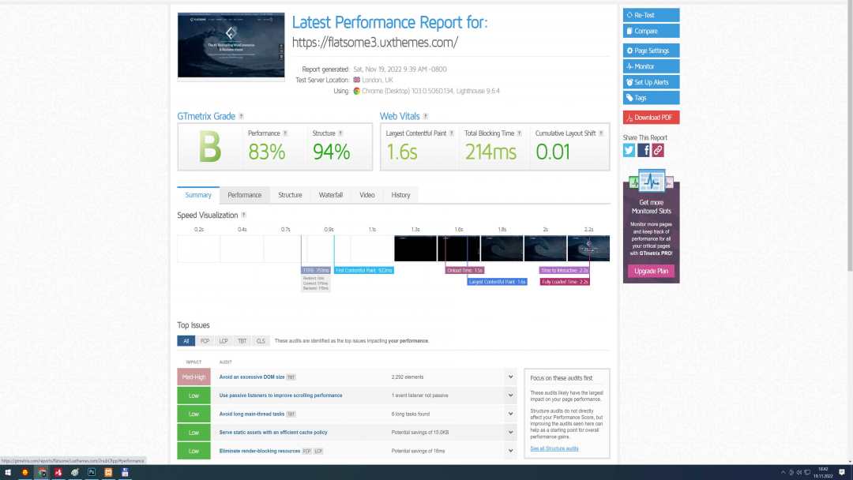Open the site screenshot thumbnail
853x480 pixels.
click(x=231, y=45)
